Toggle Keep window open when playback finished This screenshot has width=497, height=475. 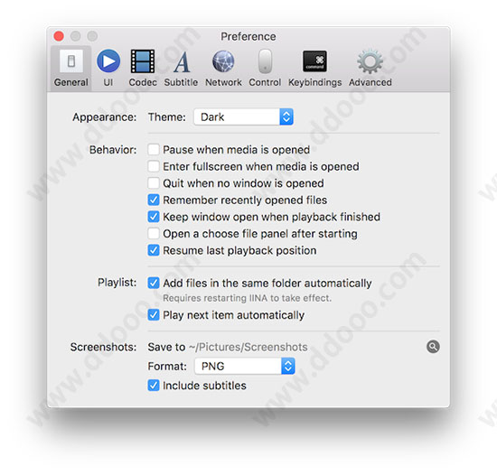coord(154,217)
